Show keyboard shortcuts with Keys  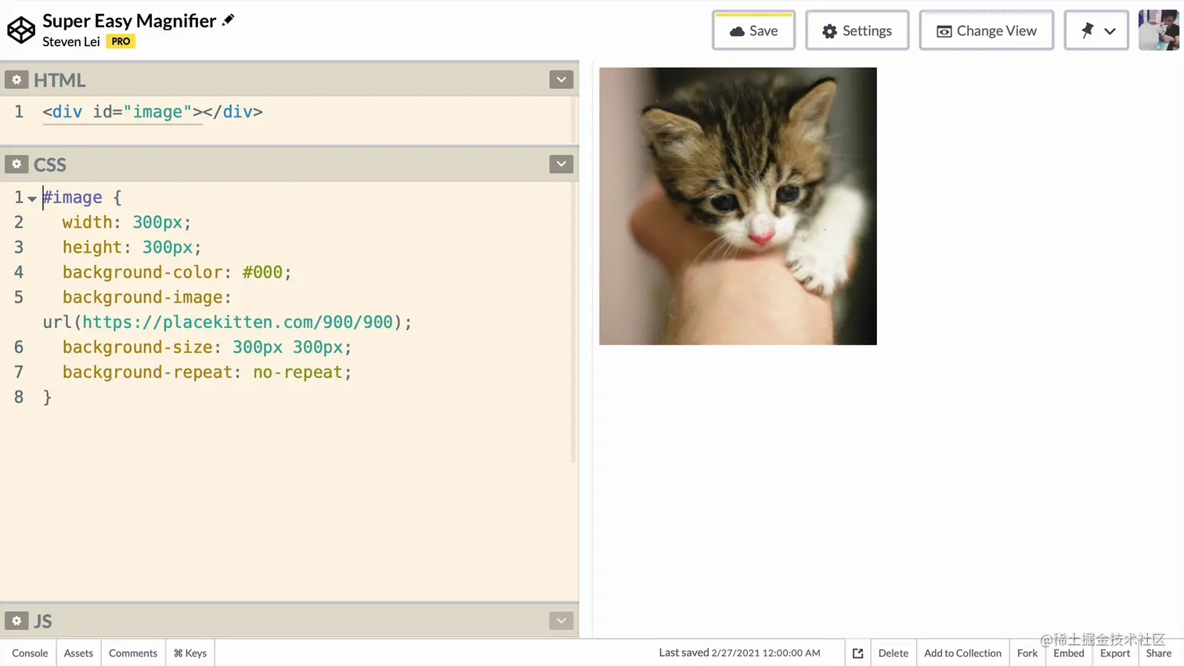pyautogui.click(x=190, y=653)
